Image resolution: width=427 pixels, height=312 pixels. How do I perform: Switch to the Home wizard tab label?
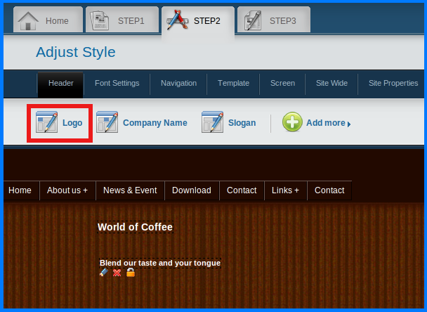pyautogui.click(x=57, y=21)
